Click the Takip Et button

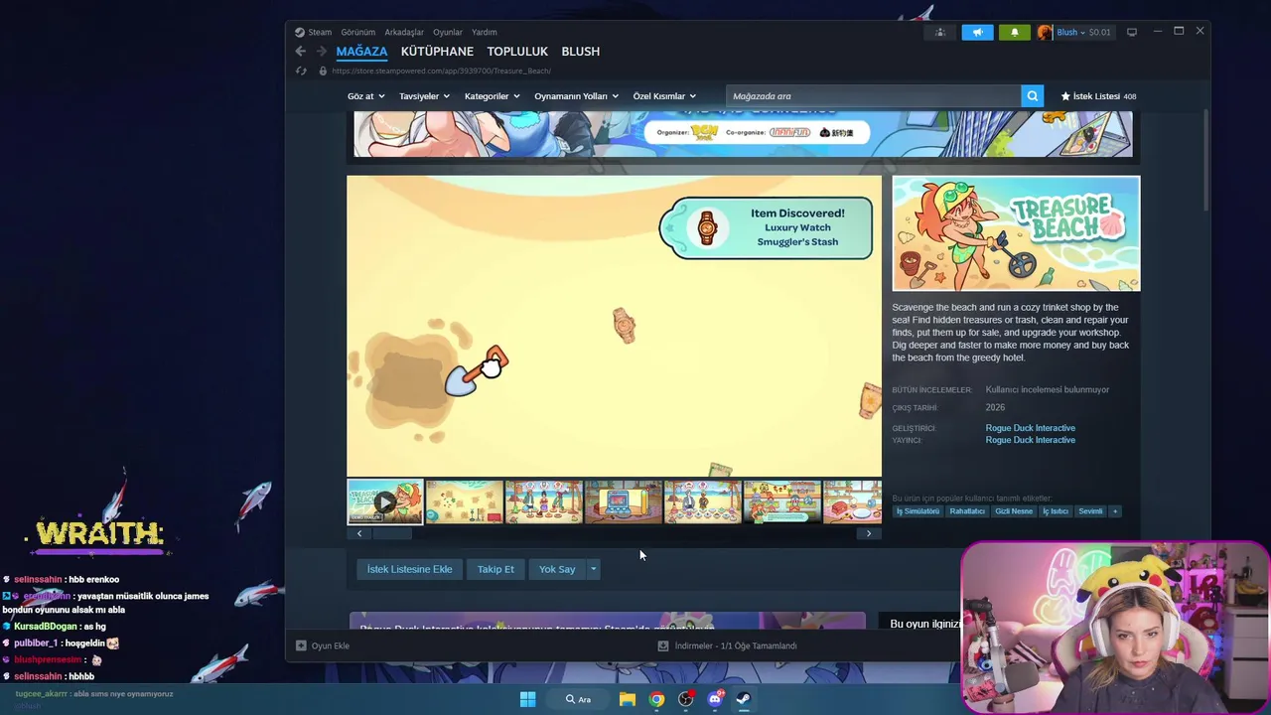495,569
